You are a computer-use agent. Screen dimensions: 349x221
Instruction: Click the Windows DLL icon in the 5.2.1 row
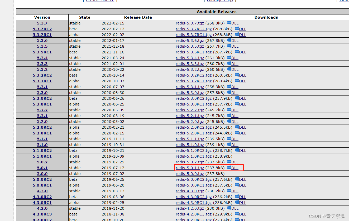point(229,115)
